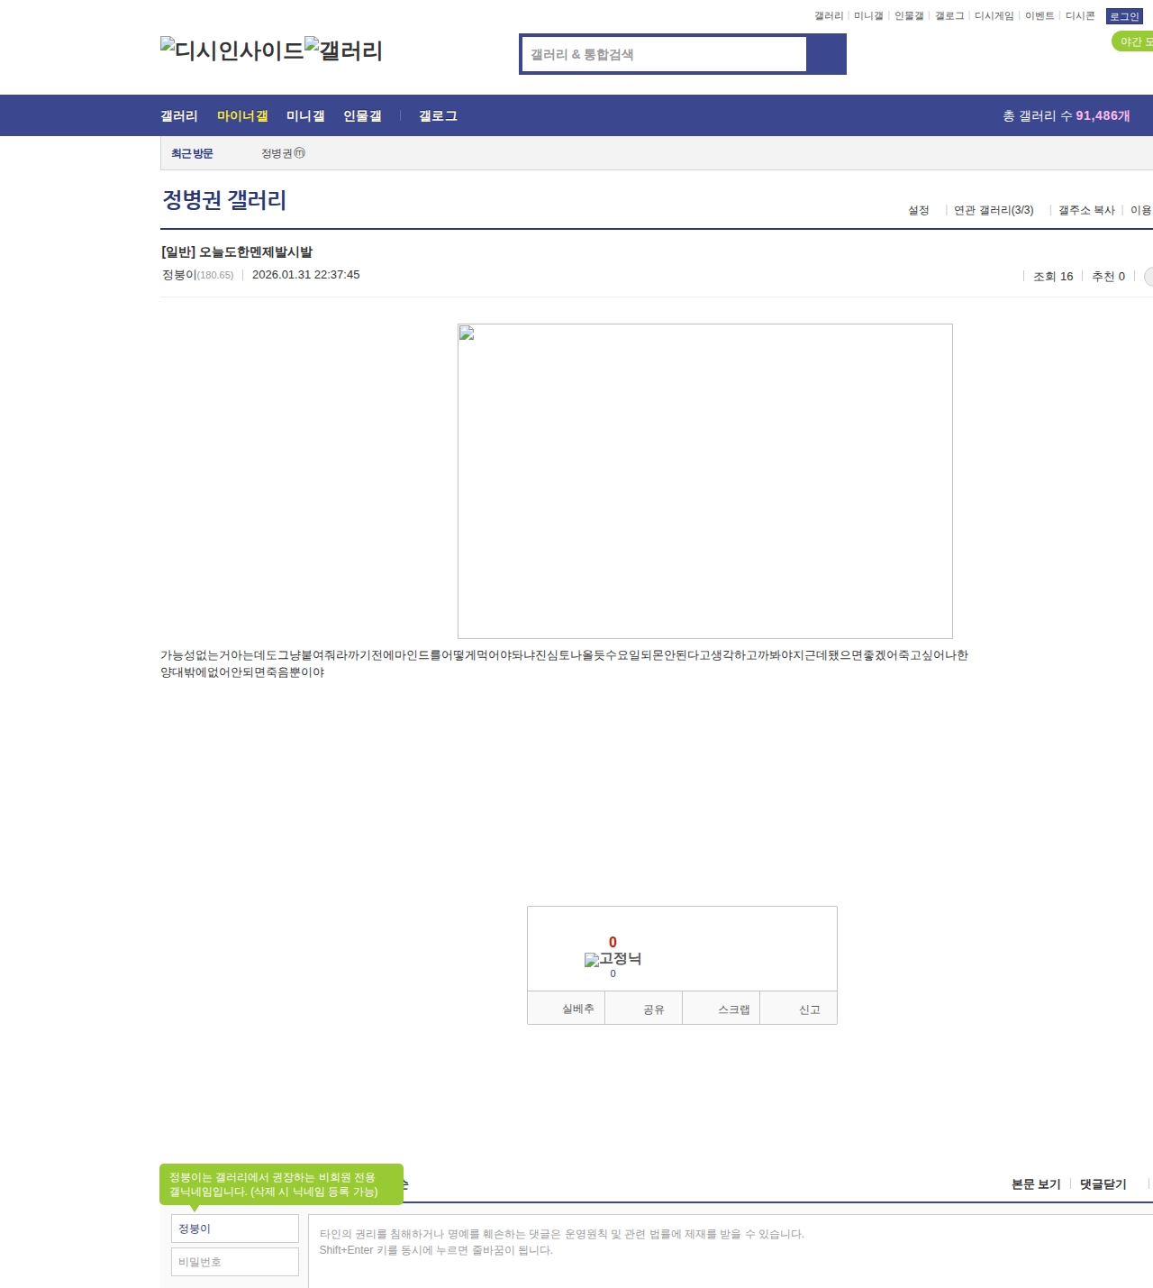Click 본문 보기 to show post body
The image size is (1153, 1288).
click(x=1036, y=1184)
